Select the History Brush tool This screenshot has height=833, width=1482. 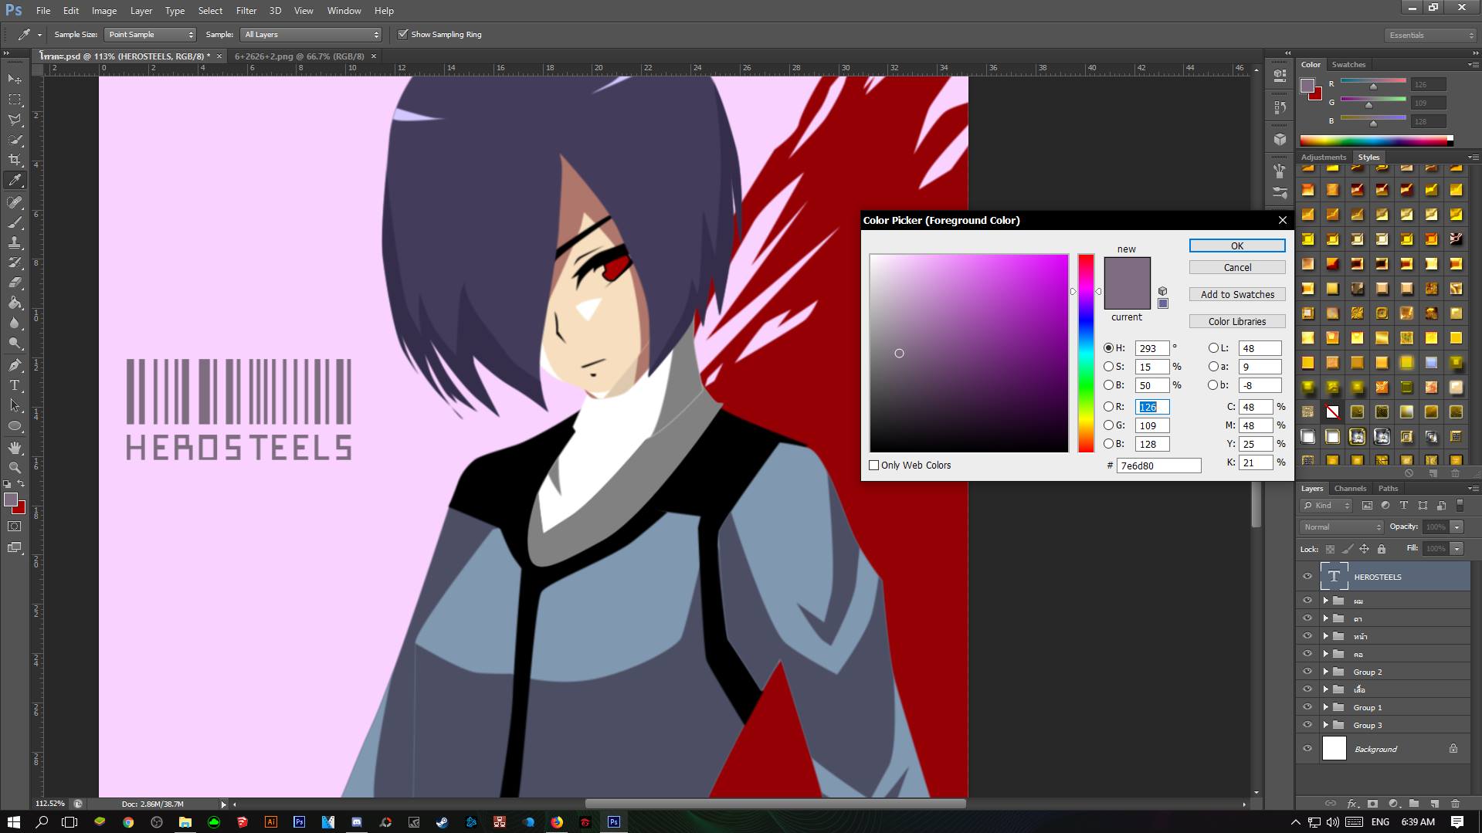click(15, 262)
